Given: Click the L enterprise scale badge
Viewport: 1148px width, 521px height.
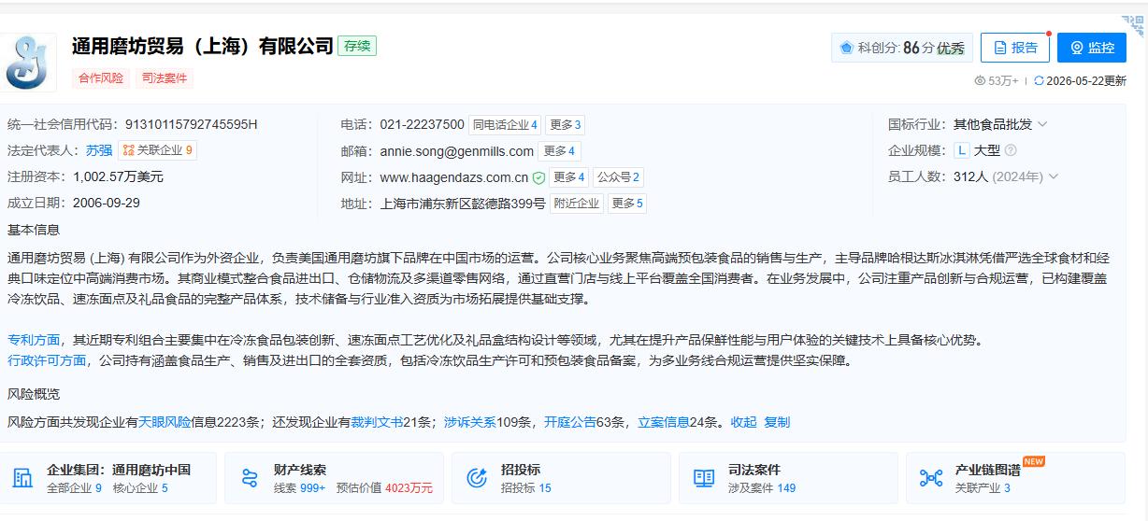Looking at the screenshot, I should (x=961, y=150).
